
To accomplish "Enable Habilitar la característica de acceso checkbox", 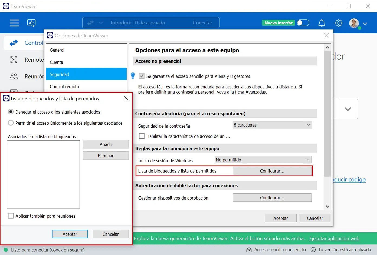I will (x=142, y=136).
